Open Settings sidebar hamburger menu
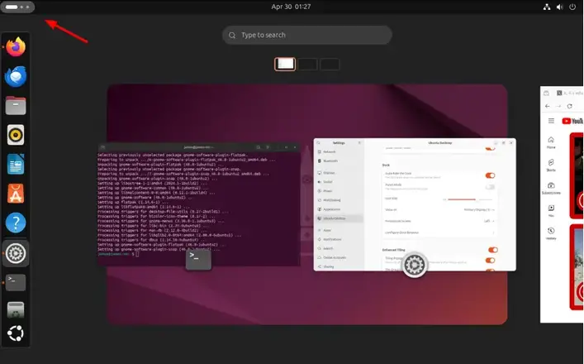This screenshot has height=364, width=584. pyautogui.click(x=359, y=143)
